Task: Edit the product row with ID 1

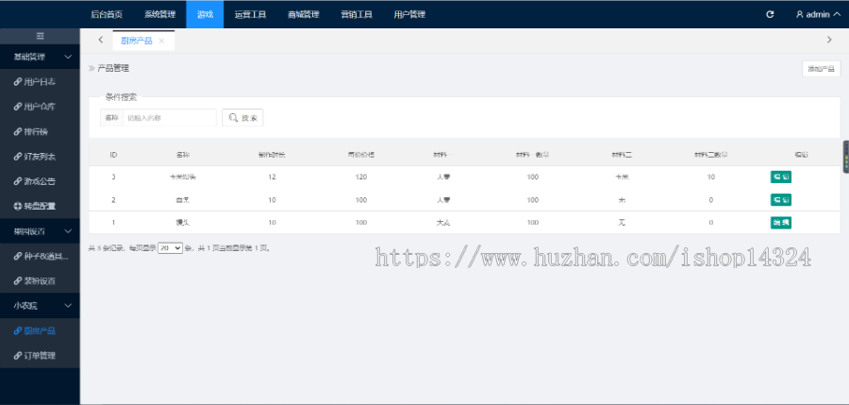Action: click(x=781, y=222)
